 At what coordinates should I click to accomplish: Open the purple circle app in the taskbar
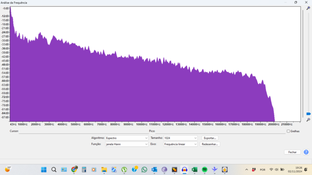coord(164,170)
